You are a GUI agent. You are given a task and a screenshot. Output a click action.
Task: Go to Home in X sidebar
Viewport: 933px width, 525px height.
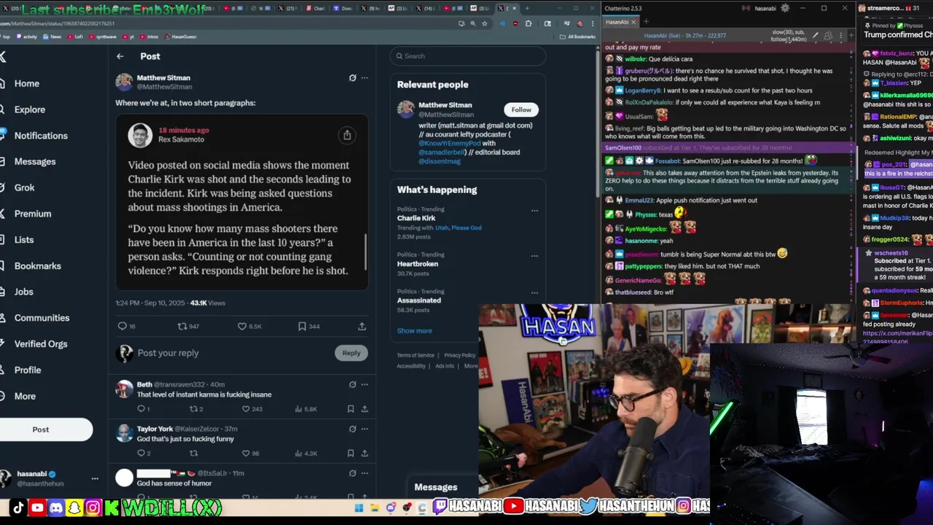click(27, 83)
